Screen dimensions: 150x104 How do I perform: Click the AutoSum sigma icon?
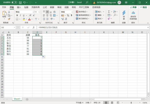[109, 12]
